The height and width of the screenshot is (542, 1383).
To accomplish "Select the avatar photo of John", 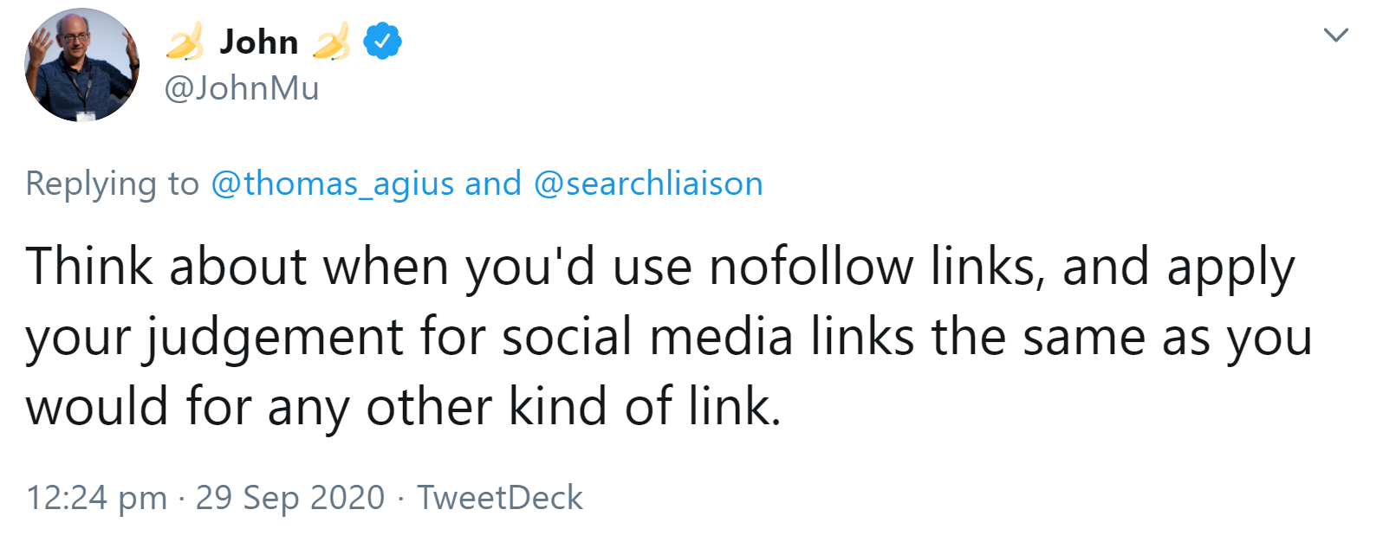I will pos(82,65).
